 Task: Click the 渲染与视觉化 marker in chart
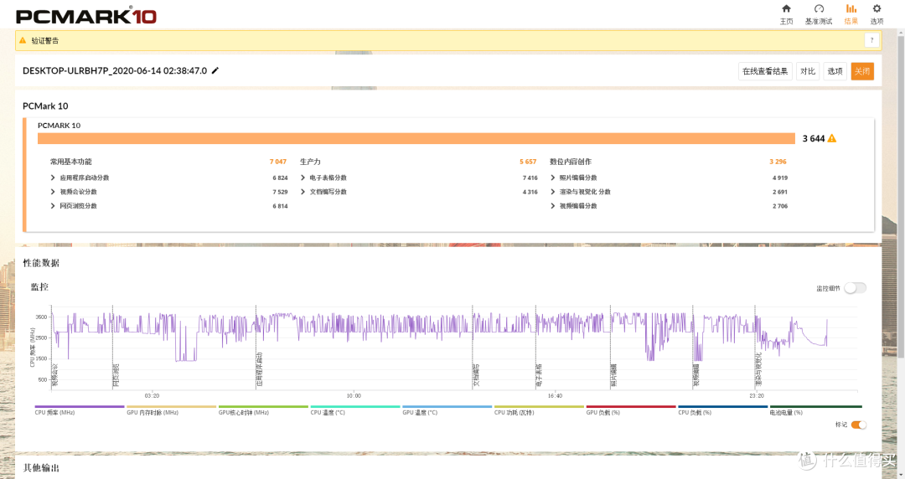click(758, 369)
